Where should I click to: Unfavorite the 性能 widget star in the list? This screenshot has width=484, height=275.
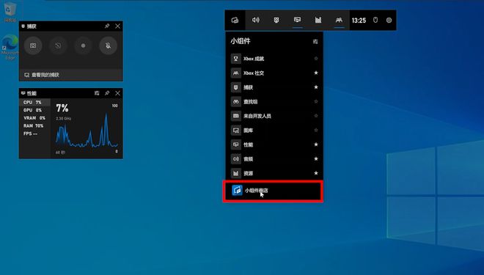[316, 144]
